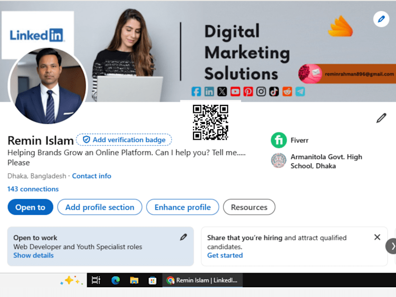Open the Resources menu
Viewport: 396px width, 297px height.
(x=249, y=207)
